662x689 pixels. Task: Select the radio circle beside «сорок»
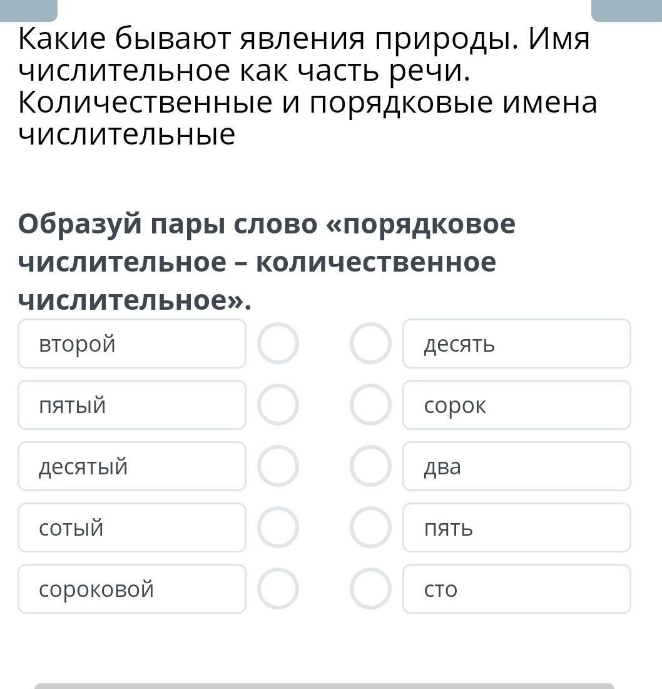click(370, 405)
